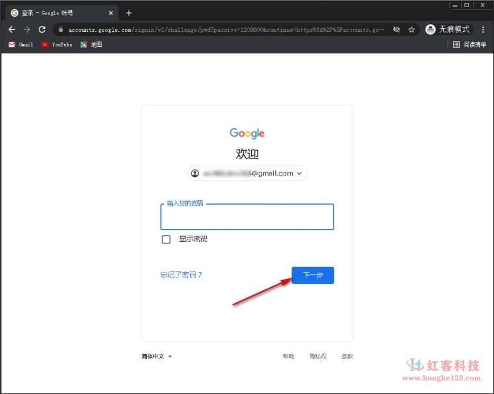Click inside the 输入您的密码 password field
Image resolution: width=494 pixels, height=394 pixels.
coord(247,217)
